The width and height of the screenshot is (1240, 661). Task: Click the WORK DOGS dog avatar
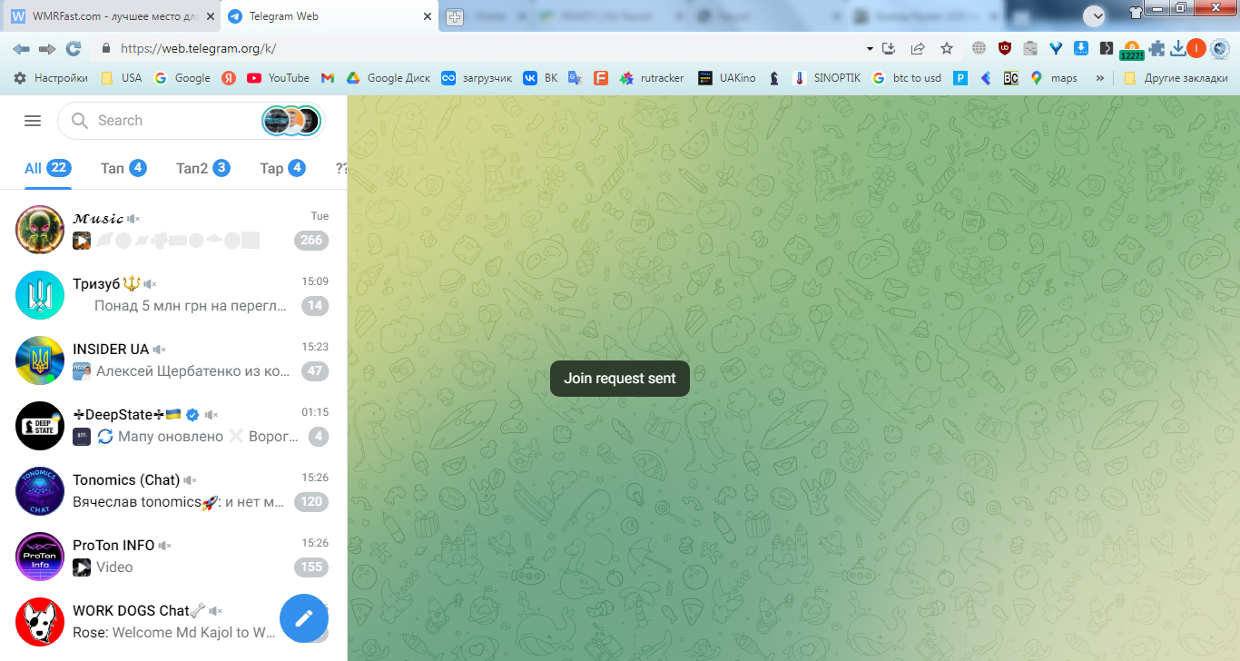pos(40,622)
